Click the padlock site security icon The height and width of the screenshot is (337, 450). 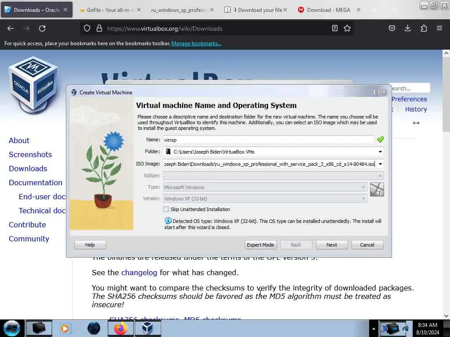pos(99,28)
